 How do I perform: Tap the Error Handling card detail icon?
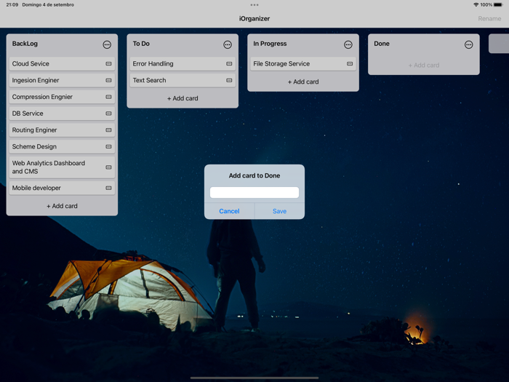[229, 64]
